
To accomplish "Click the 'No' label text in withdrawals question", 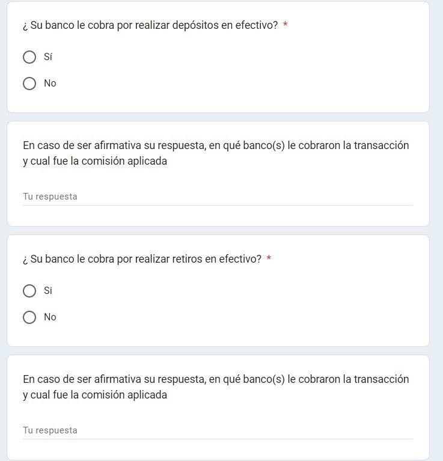I will (x=50, y=317).
